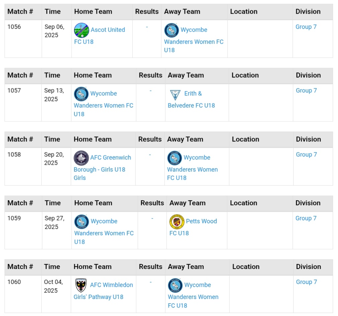338x316 pixels.
Task: Click the Wycombe Wanderers home link, match 1059
Action: coord(104,221)
